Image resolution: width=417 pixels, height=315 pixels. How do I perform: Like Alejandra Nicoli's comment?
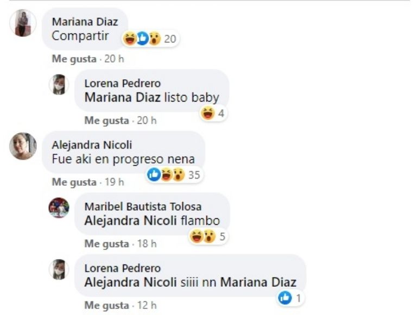tap(74, 182)
